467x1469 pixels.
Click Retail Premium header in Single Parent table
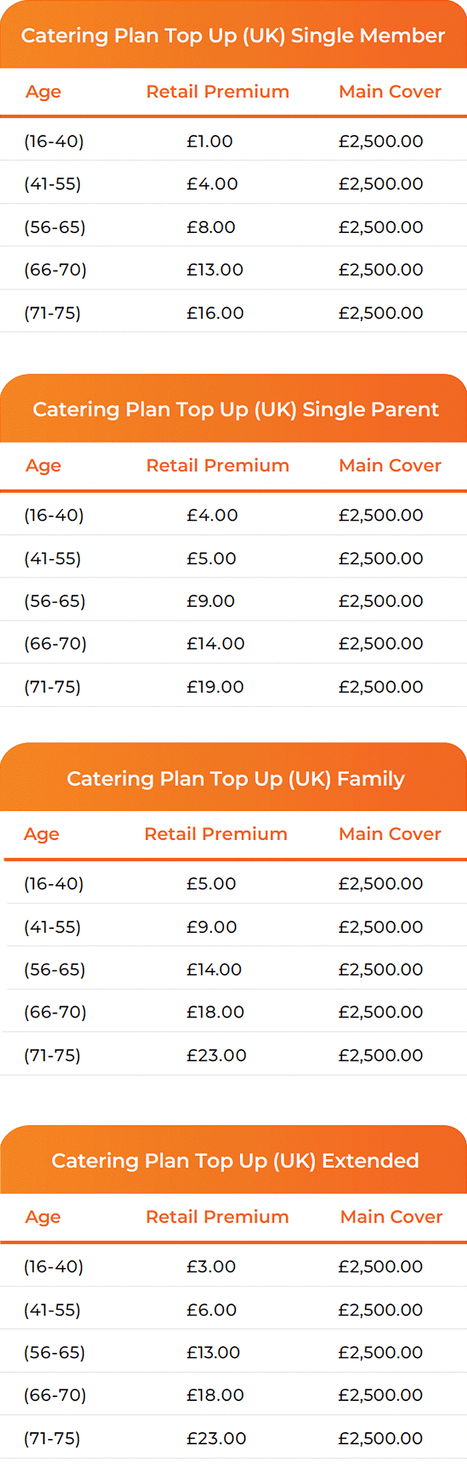(x=217, y=465)
